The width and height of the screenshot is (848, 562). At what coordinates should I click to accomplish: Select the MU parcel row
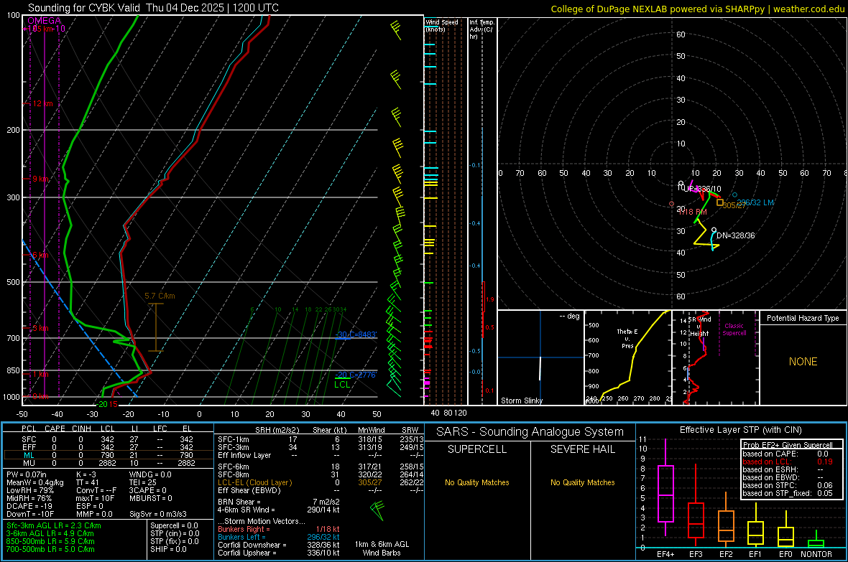[x=107, y=463]
